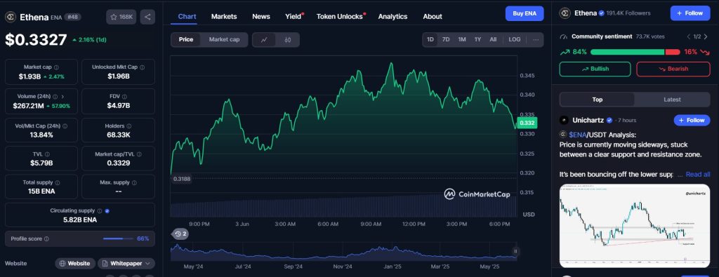Click the Unichartz username

pos(589,121)
